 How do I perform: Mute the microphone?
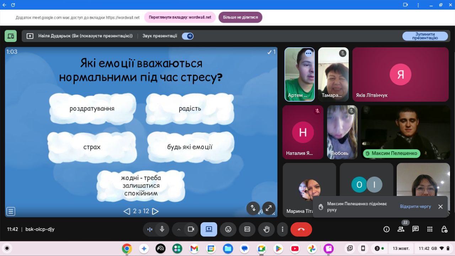point(162,229)
